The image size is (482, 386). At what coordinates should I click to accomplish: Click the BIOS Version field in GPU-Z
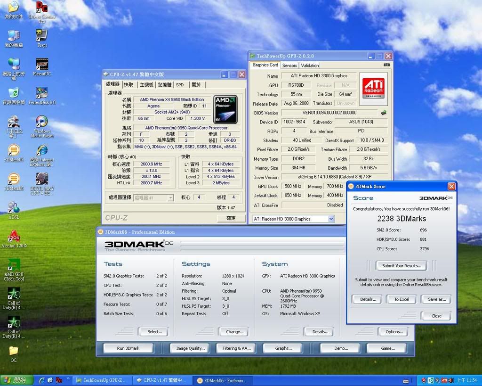click(329, 113)
